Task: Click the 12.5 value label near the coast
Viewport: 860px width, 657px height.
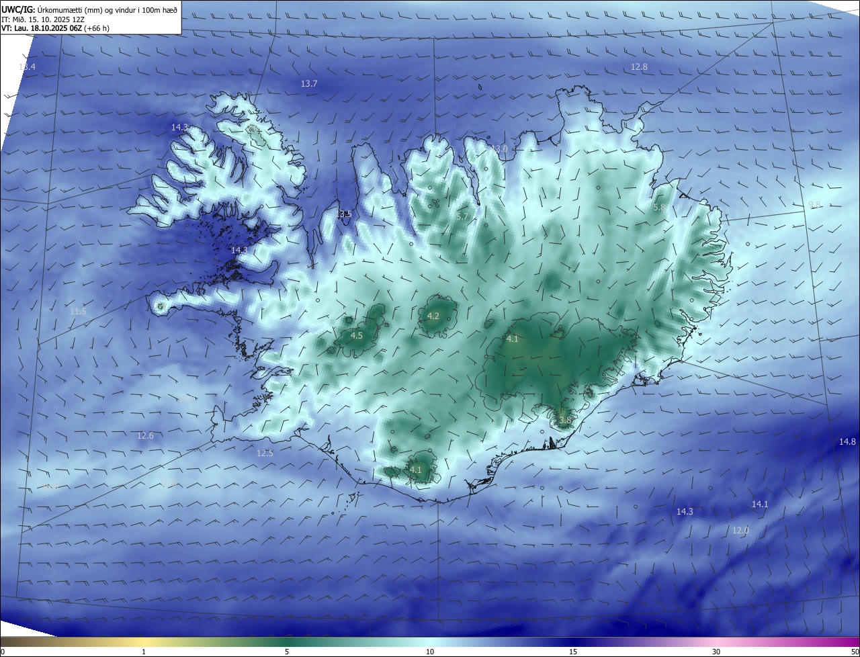Action: [x=265, y=453]
